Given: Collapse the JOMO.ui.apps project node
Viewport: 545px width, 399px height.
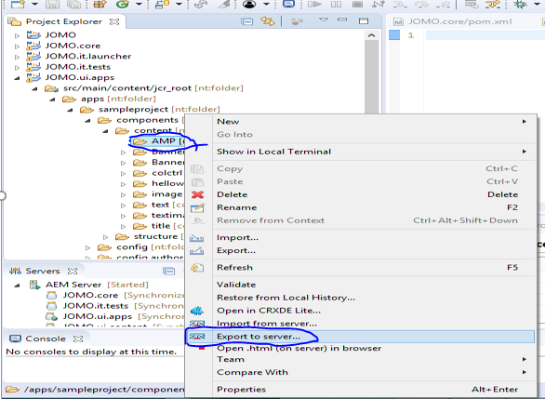Looking at the screenshot, I should 17,78.
